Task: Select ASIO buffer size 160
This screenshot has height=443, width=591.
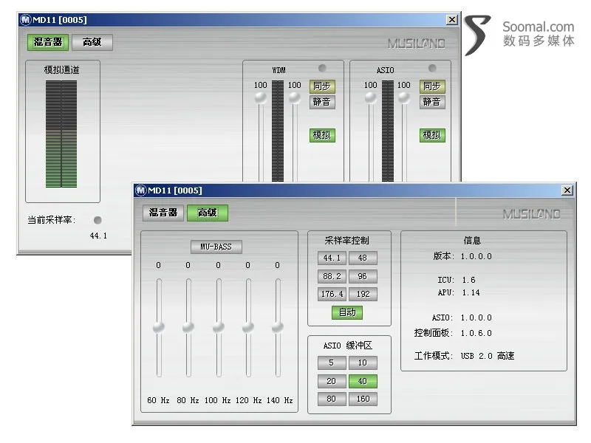Action: pyautogui.click(x=363, y=399)
